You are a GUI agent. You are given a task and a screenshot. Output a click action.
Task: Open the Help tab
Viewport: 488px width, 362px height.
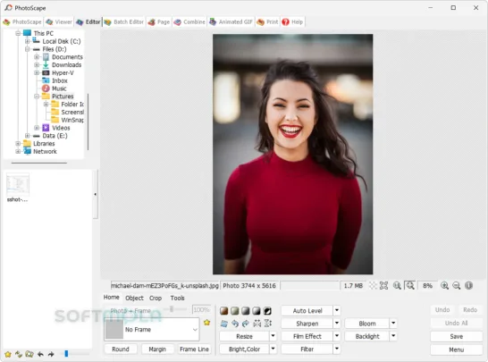292,21
